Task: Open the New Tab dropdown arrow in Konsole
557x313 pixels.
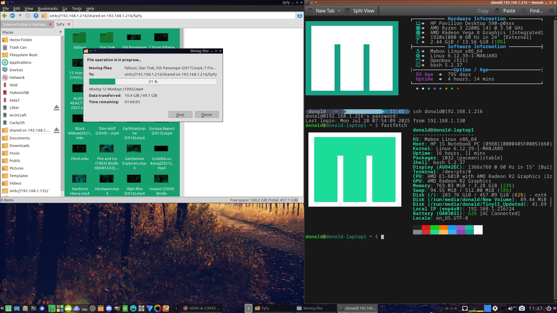Action: click(339, 11)
